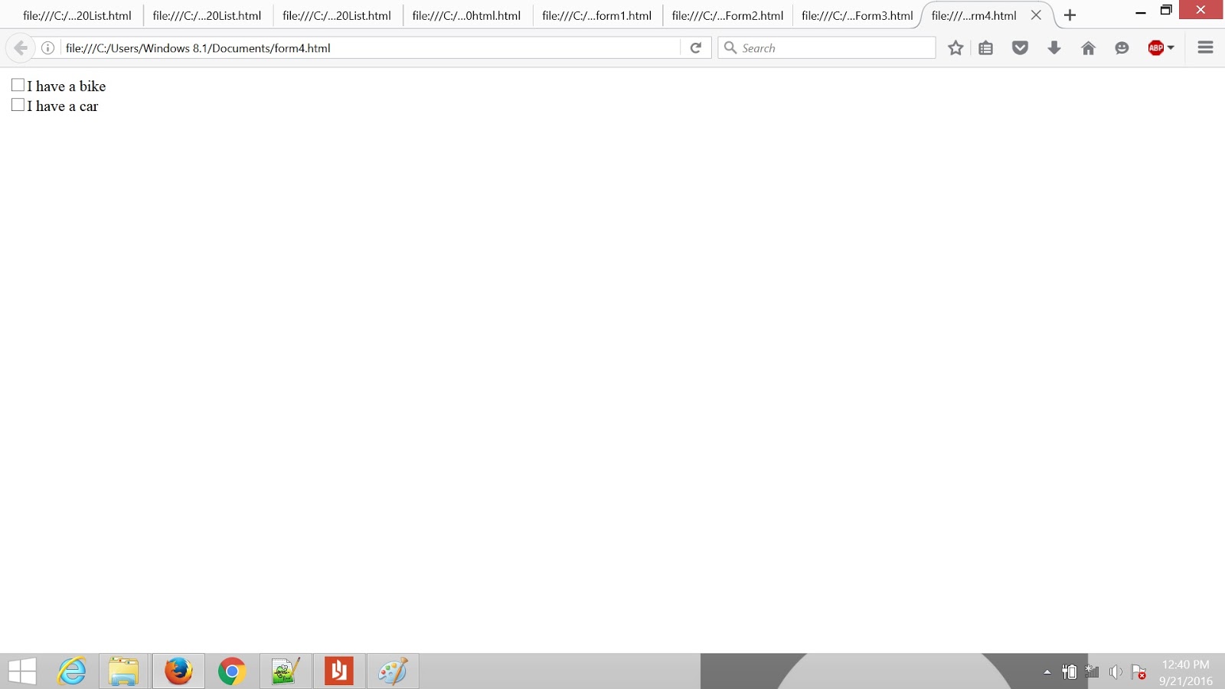This screenshot has height=689, width=1225.
Task: Click the battery power tray icon
Action: 1070,672
